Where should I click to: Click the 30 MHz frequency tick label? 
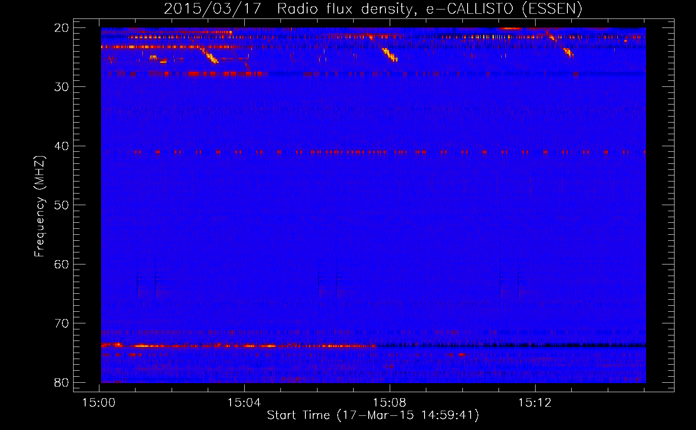(62, 87)
